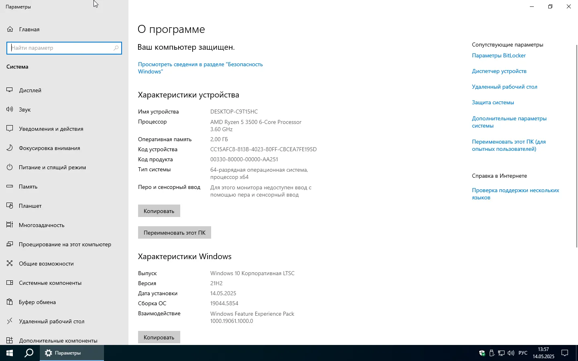Select Дополнительные компоненты in the sidebar

coord(64,341)
